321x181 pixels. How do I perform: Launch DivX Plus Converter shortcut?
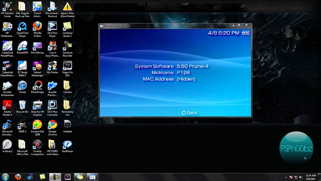(52, 108)
